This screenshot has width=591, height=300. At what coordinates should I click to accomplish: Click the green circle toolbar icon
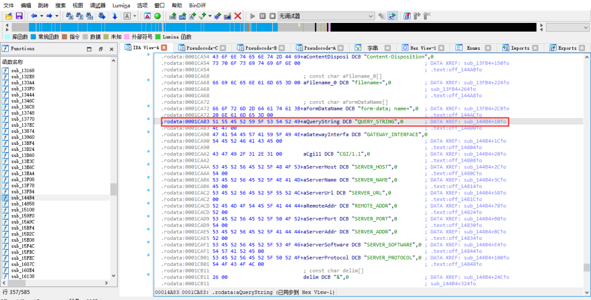click(157, 16)
